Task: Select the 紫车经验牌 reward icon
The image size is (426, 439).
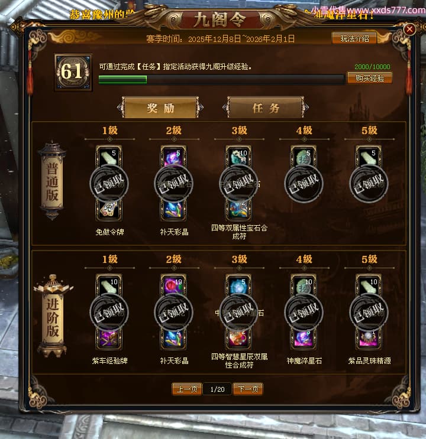Action: [109, 339]
